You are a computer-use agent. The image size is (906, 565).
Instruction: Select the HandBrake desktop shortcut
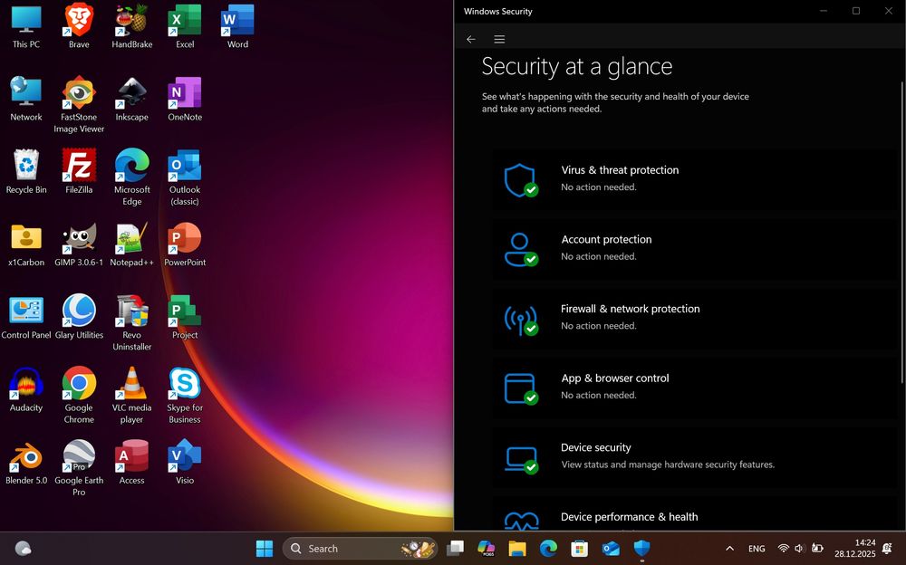click(x=131, y=26)
